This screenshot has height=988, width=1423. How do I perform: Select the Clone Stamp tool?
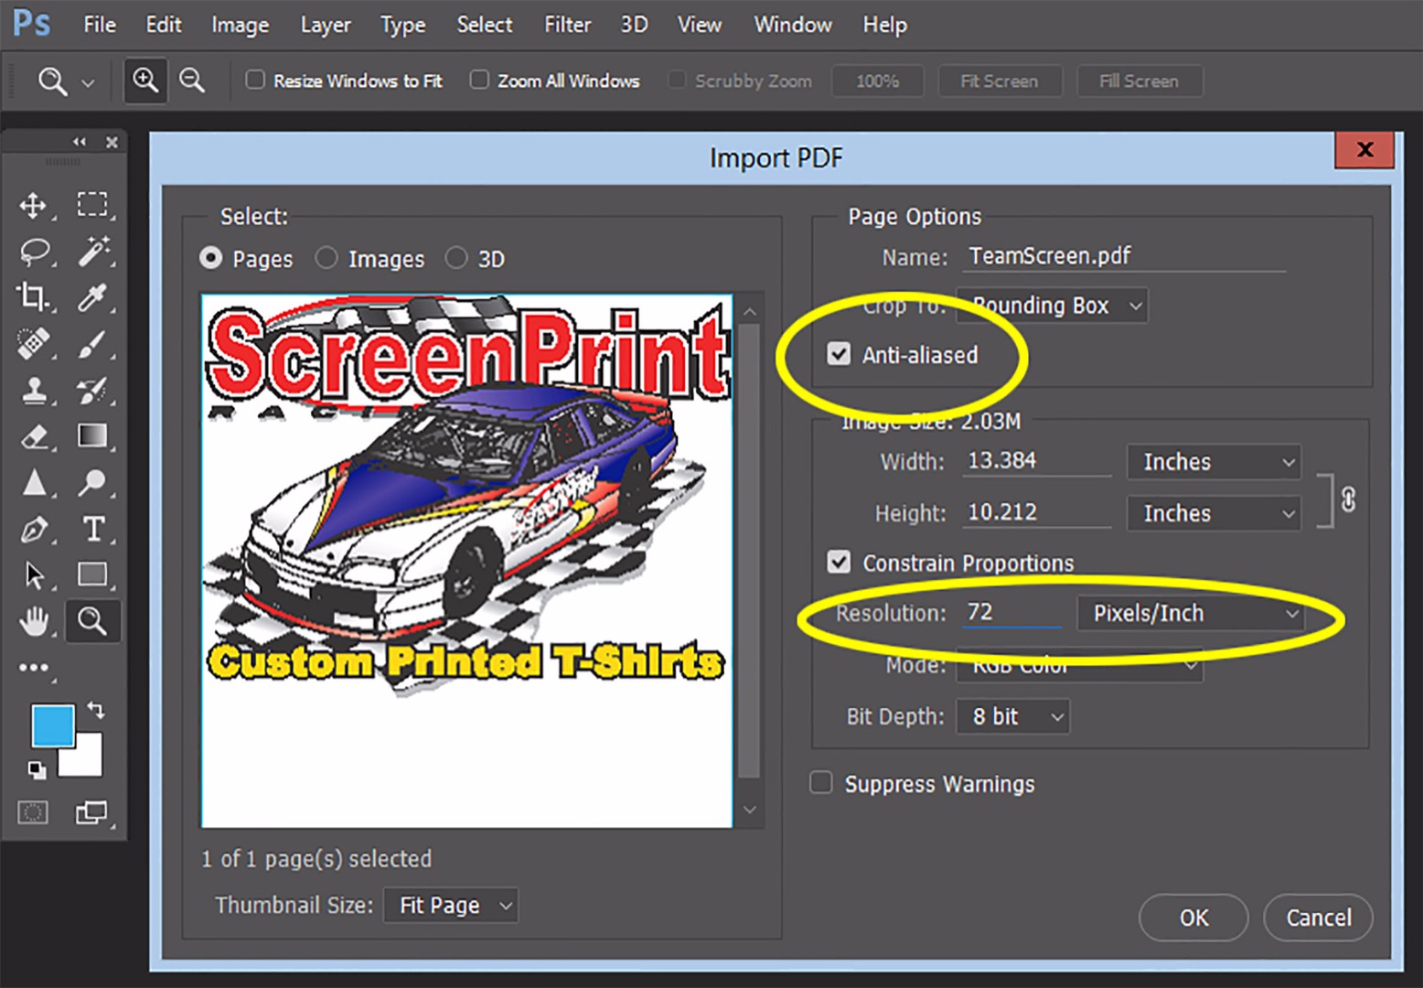coord(35,391)
